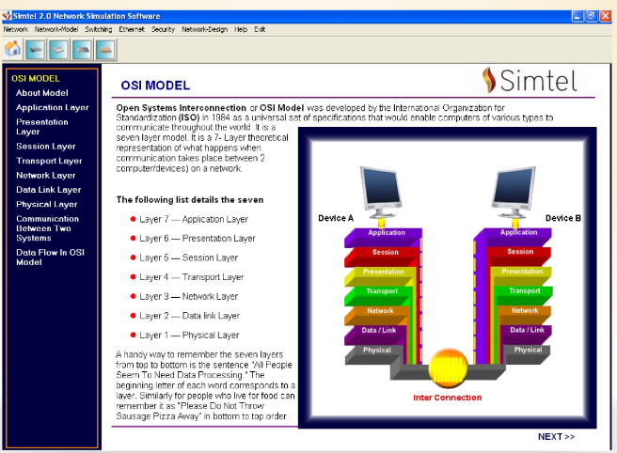Screen dimensions: 617x453
Task: Open the Network-Model menu
Action: tap(56, 30)
